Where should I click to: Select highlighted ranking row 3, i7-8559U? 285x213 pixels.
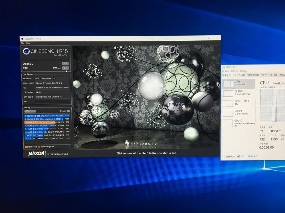[47, 122]
